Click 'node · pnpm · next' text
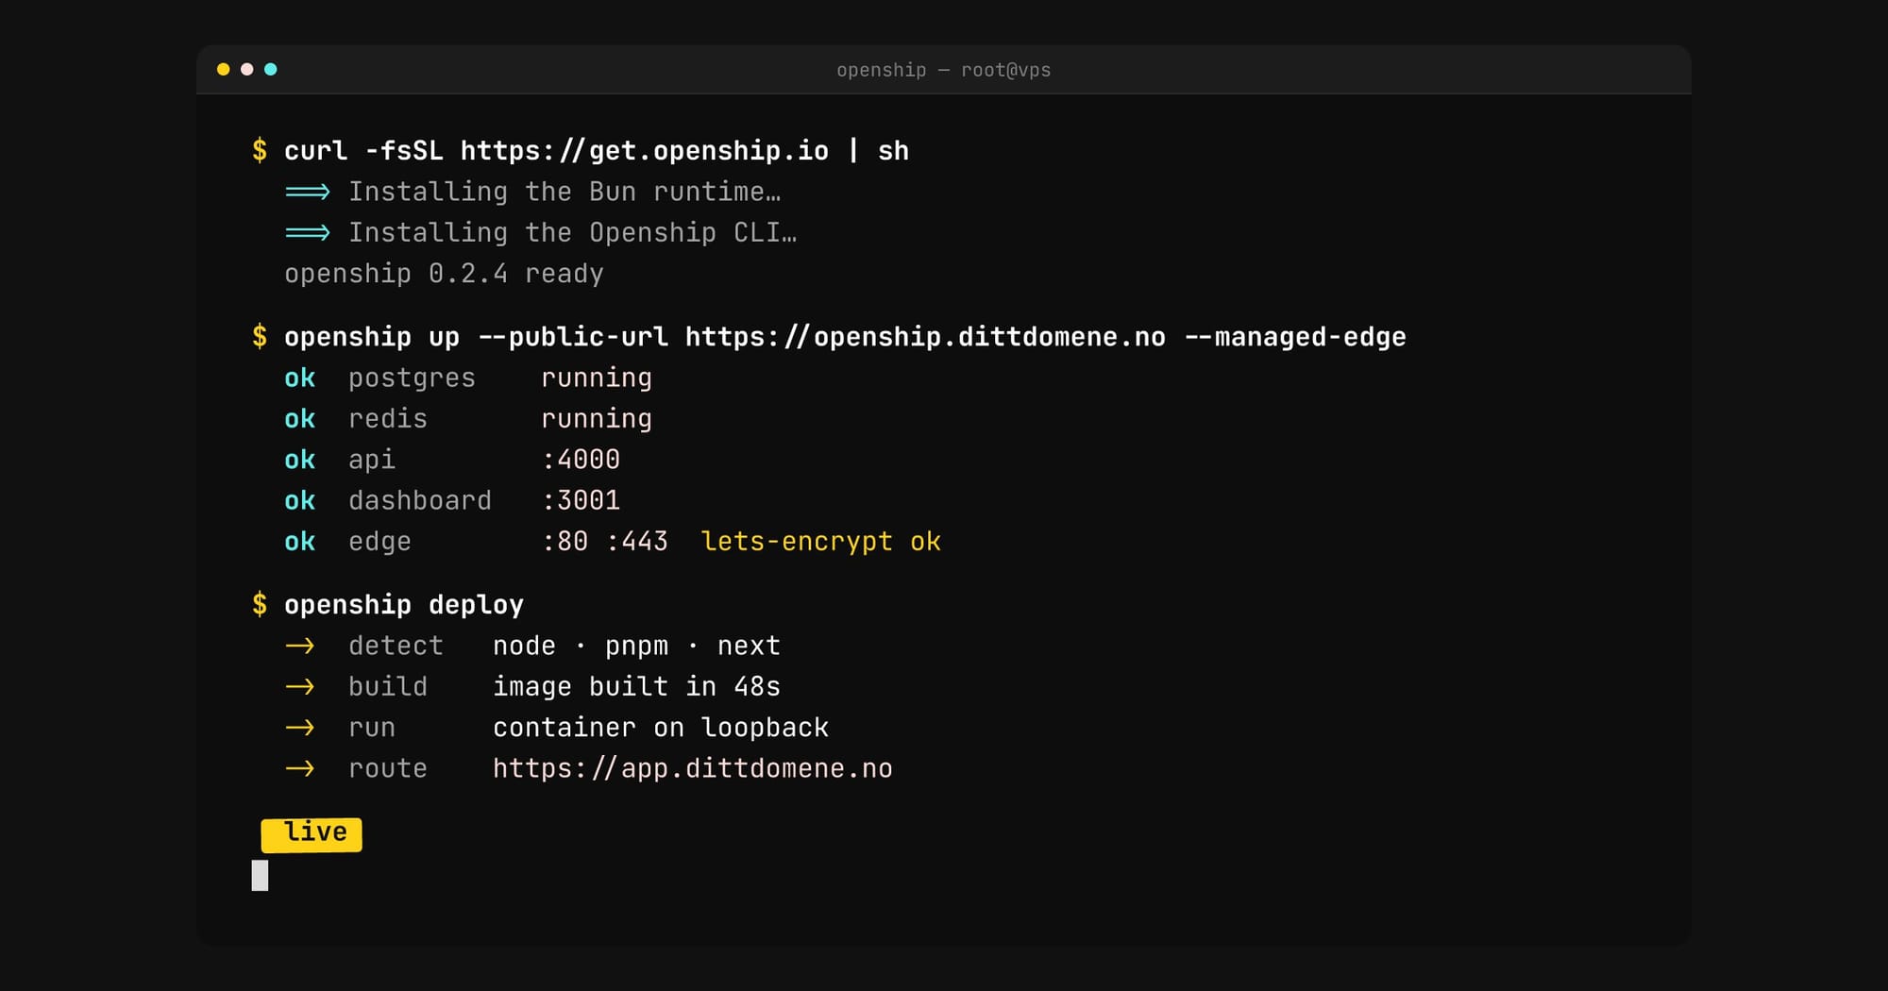Screen dimensions: 1888x991 tap(637, 646)
